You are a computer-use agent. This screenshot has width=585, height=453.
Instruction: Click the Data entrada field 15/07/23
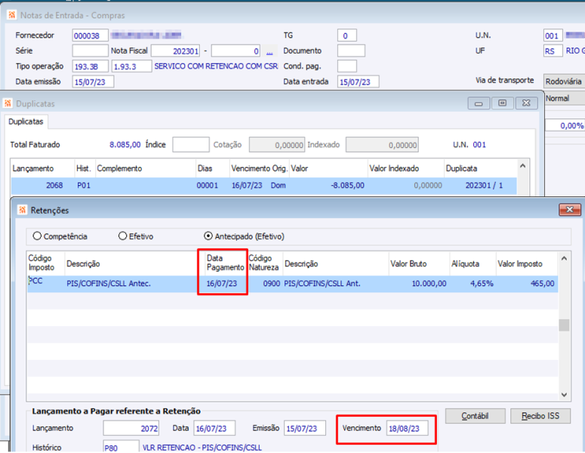[358, 82]
